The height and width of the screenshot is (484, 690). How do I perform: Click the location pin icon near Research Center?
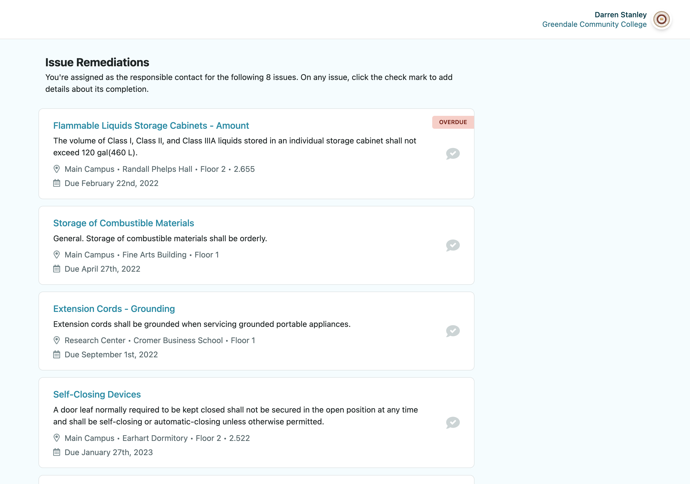[x=57, y=340]
